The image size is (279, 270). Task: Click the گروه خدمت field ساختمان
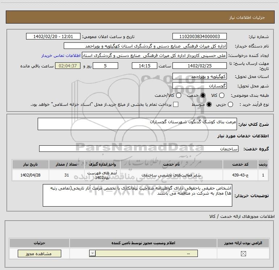click(x=139, y=149)
